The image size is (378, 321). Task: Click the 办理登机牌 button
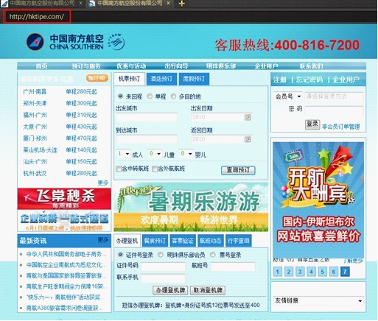pos(170,291)
